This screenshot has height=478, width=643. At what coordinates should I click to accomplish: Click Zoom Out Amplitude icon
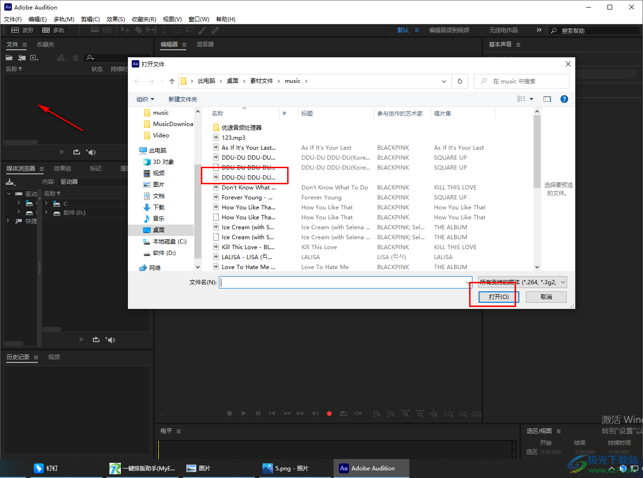pos(391,414)
